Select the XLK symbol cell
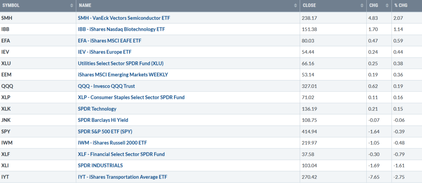 click(38, 109)
